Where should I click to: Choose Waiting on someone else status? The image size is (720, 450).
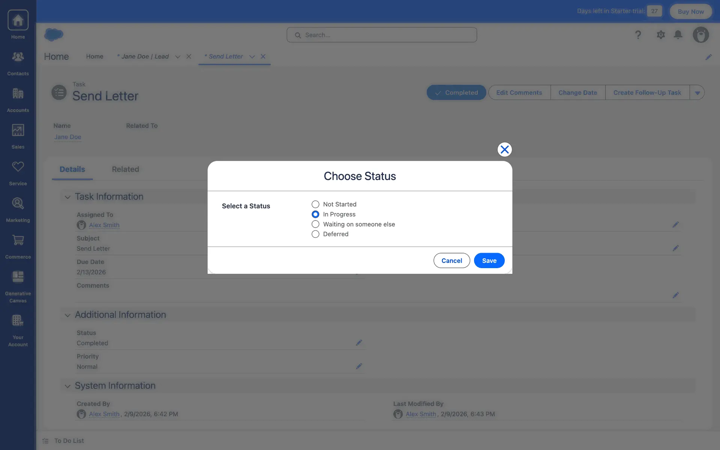click(315, 224)
